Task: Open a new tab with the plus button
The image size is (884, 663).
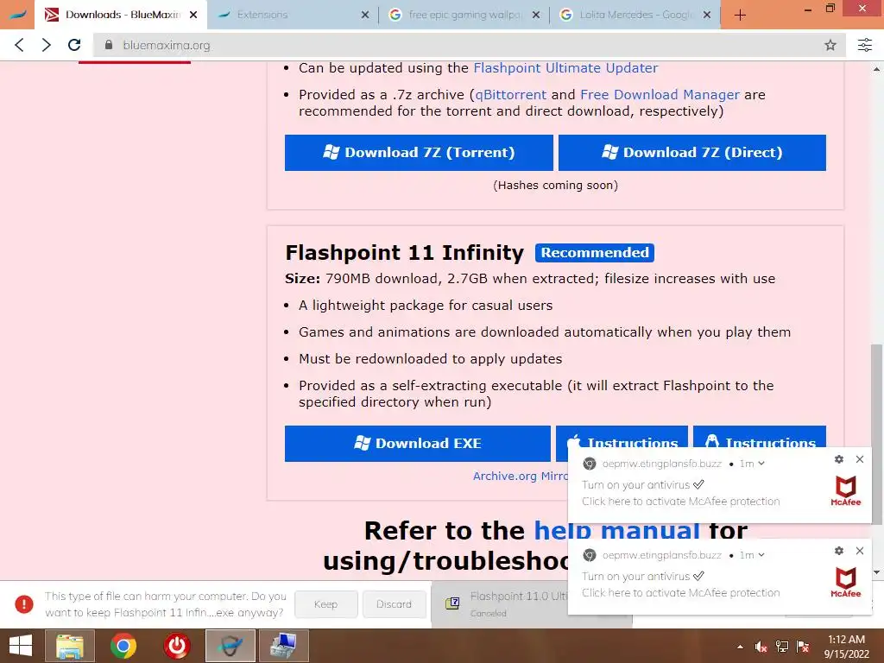Action: (x=740, y=16)
